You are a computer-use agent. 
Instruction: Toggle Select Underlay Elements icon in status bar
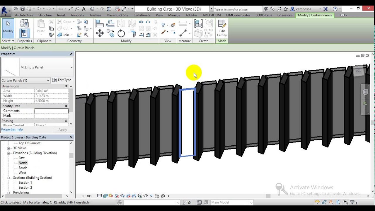324,203
